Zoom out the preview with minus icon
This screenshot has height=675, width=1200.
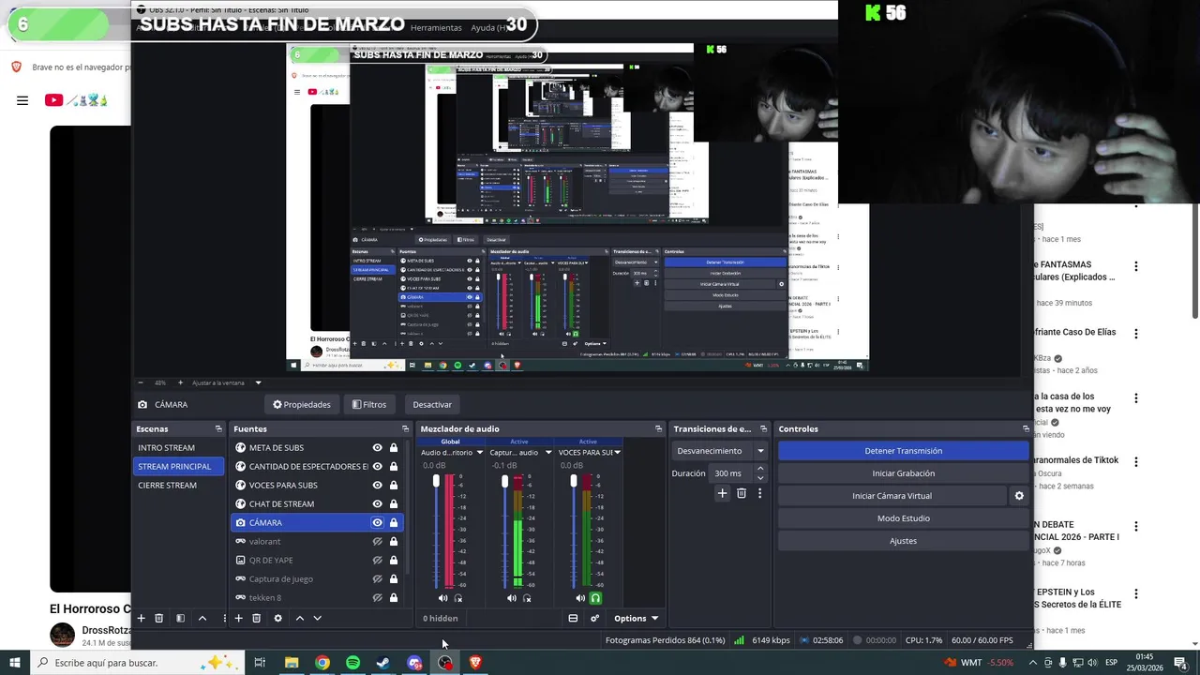[x=141, y=382]
